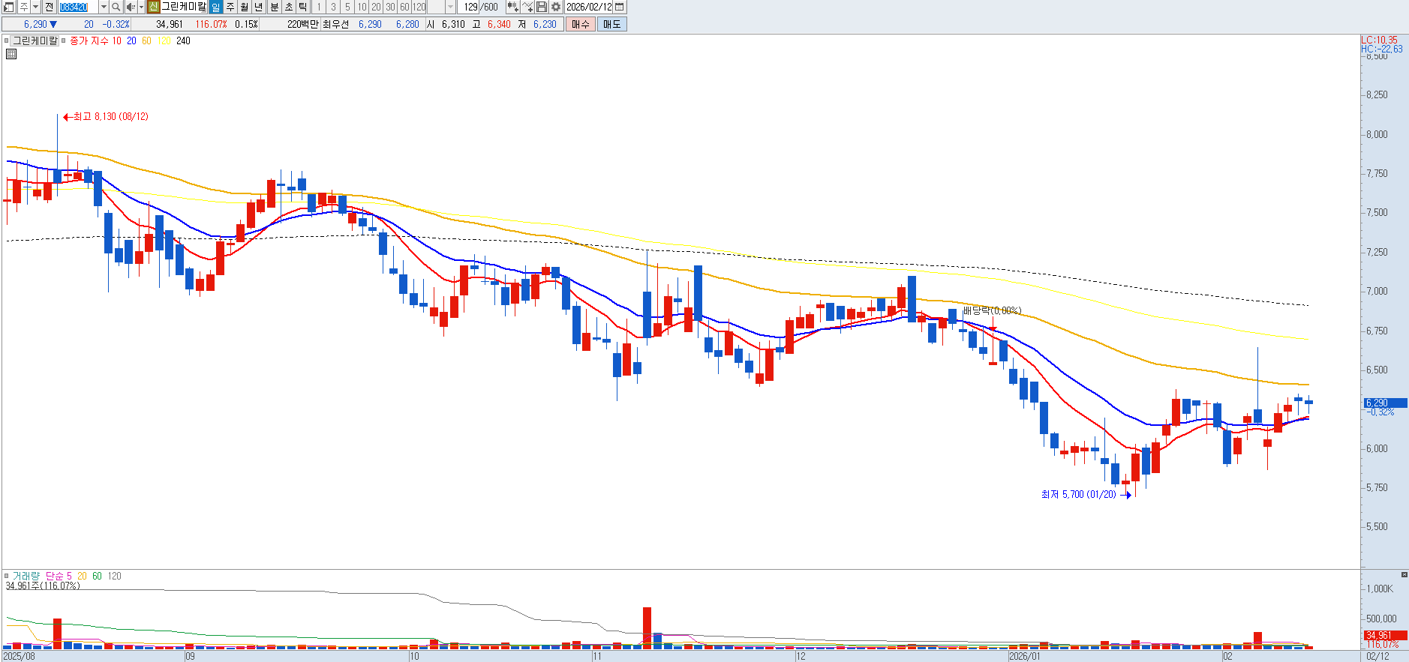Click the save chart floppy disk icon
1409x662 pixels.
(542, 7)
